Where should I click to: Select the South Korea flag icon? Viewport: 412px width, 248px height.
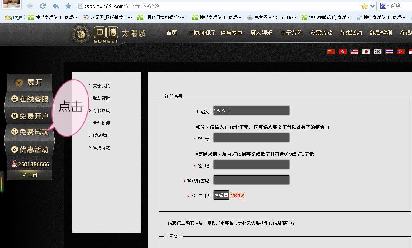[x=378, y=51]
